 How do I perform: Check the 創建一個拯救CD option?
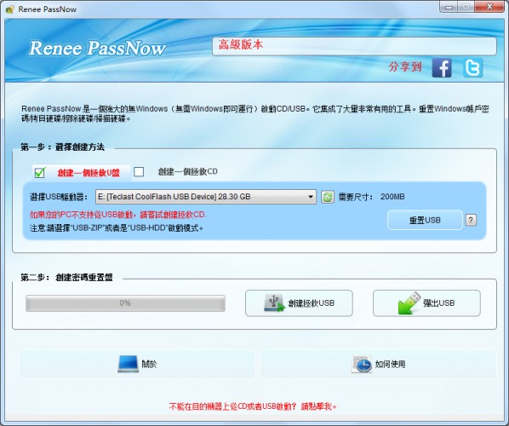pyautogui.click(x=139, y=171)
